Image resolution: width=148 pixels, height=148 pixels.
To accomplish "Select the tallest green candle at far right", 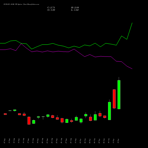I will (x=119, y=95).
